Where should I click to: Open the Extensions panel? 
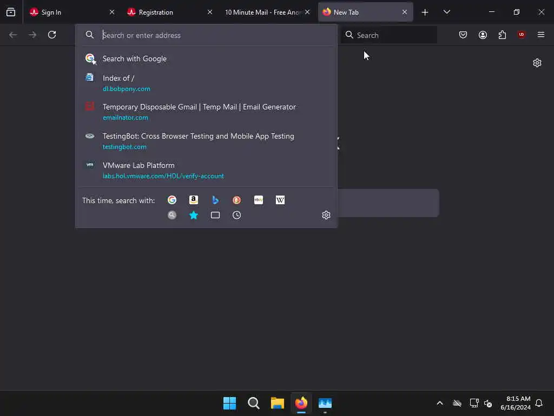click(x=502, y=35)
